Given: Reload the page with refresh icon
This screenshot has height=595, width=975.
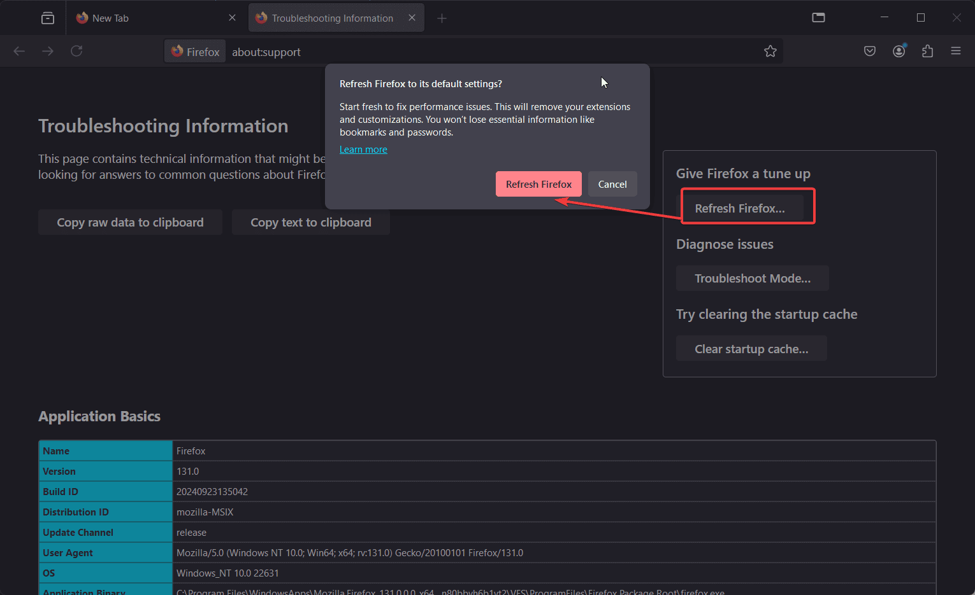Looking at the screenshot, I should tap(76, 51).
